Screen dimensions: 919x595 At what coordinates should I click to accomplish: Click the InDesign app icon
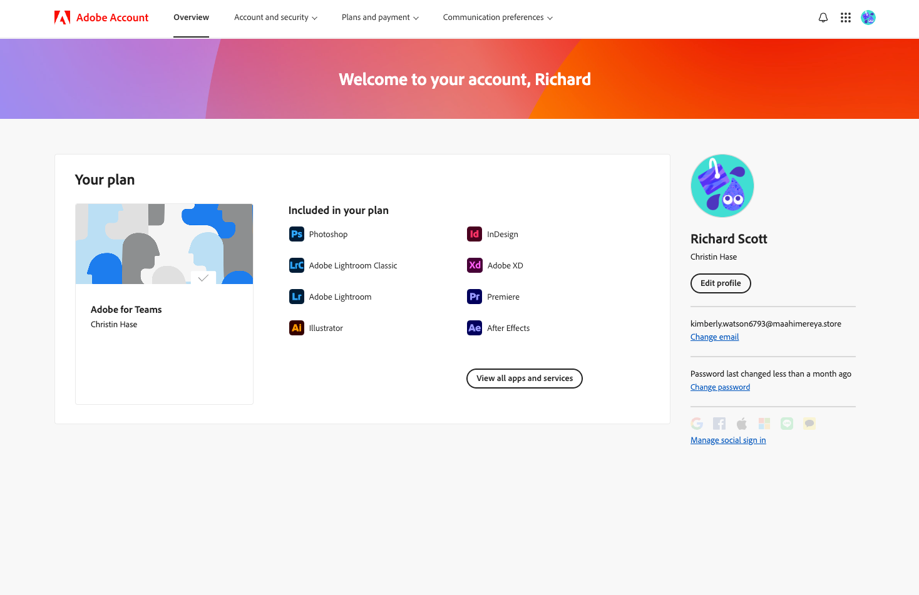pyautogui.click(x=475, y=234)
